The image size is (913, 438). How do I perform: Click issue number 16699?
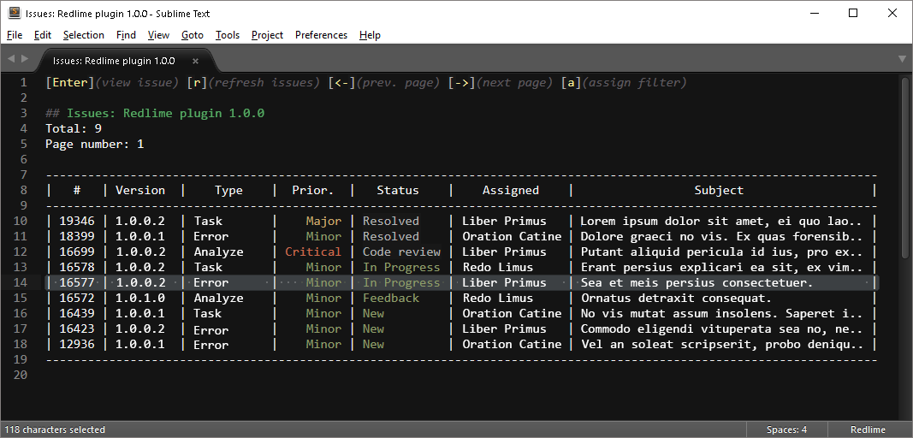click(x=77, y=252)
